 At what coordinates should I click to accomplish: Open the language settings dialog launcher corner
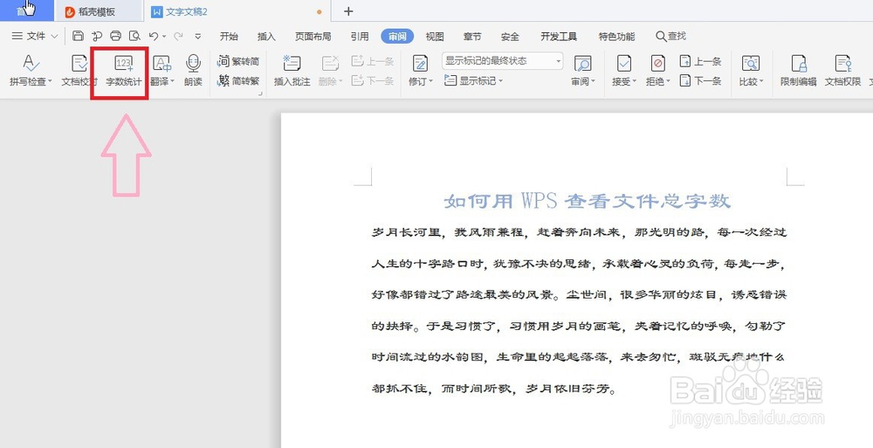pyautogui.click(x=260, y=93)
